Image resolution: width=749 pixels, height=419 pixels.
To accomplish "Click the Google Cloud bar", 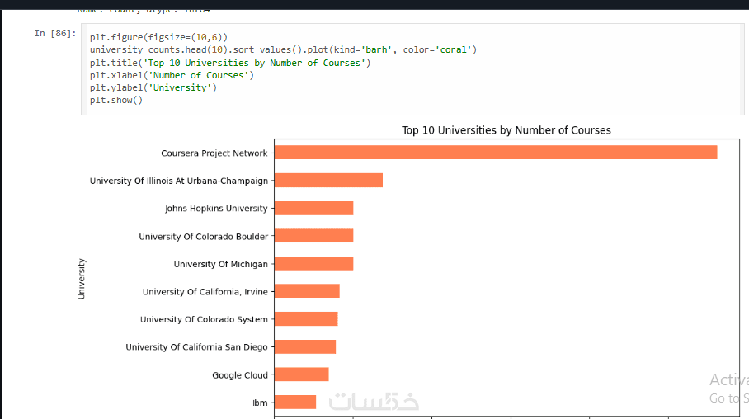I will (301, 374).
